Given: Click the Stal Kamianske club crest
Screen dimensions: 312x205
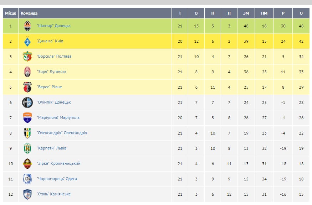Looking at the screenshot, I should click(27, 194).
